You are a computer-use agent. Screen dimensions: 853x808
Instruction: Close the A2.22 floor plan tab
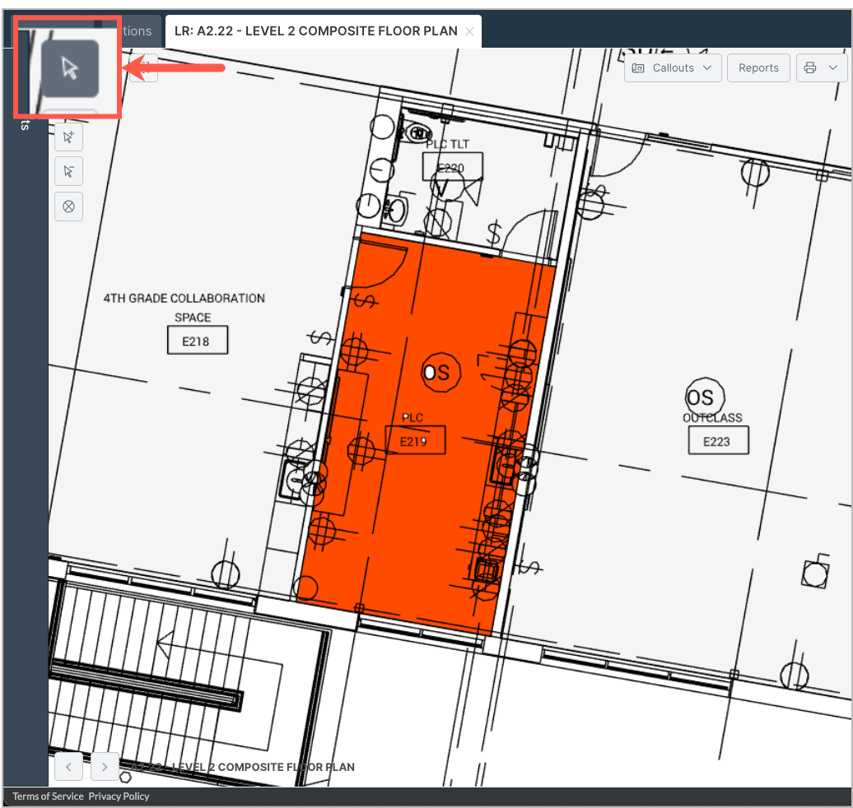click(x=469, y=31)
